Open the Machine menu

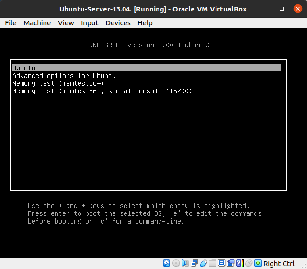[37, 23]
